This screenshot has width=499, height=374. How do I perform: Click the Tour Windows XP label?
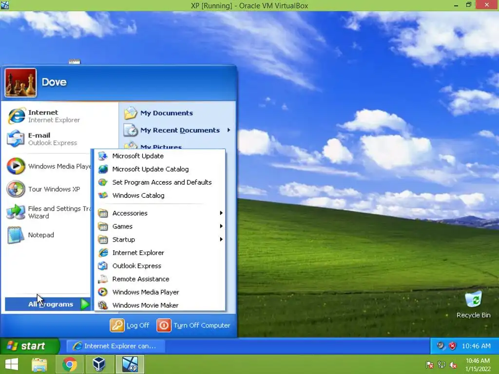[54, 189]
